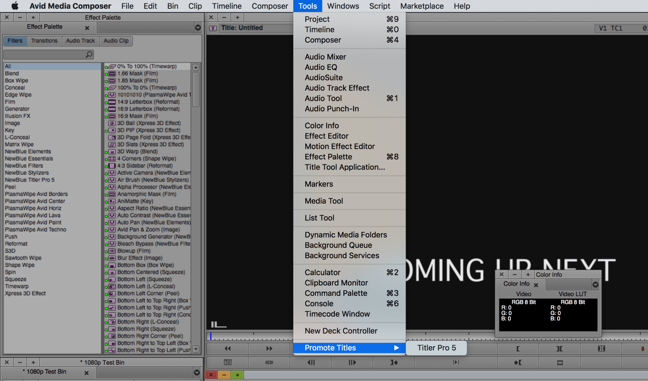Screen dimensions: 648x381
Task: Switch to the Filters tab
Action: click(x=15, y=41)
